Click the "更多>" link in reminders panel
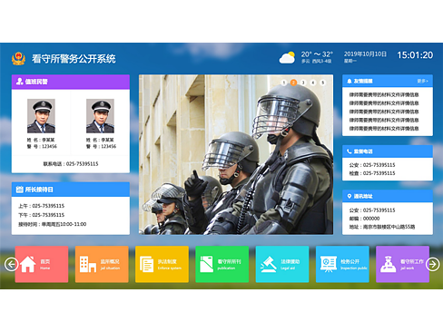The width and height of the screenshot is (443, 332). tap(422, 81)
